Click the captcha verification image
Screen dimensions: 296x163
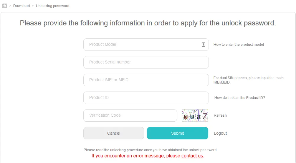(195, 115)
